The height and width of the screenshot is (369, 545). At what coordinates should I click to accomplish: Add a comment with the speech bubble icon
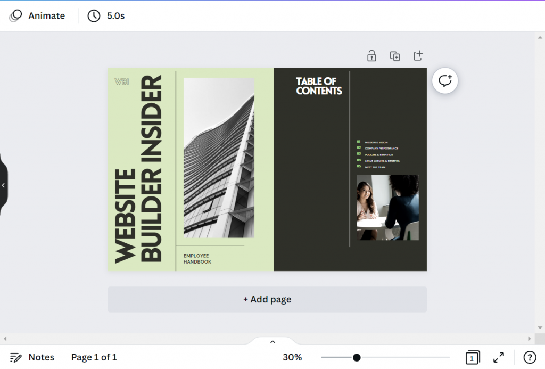[445, 80]
